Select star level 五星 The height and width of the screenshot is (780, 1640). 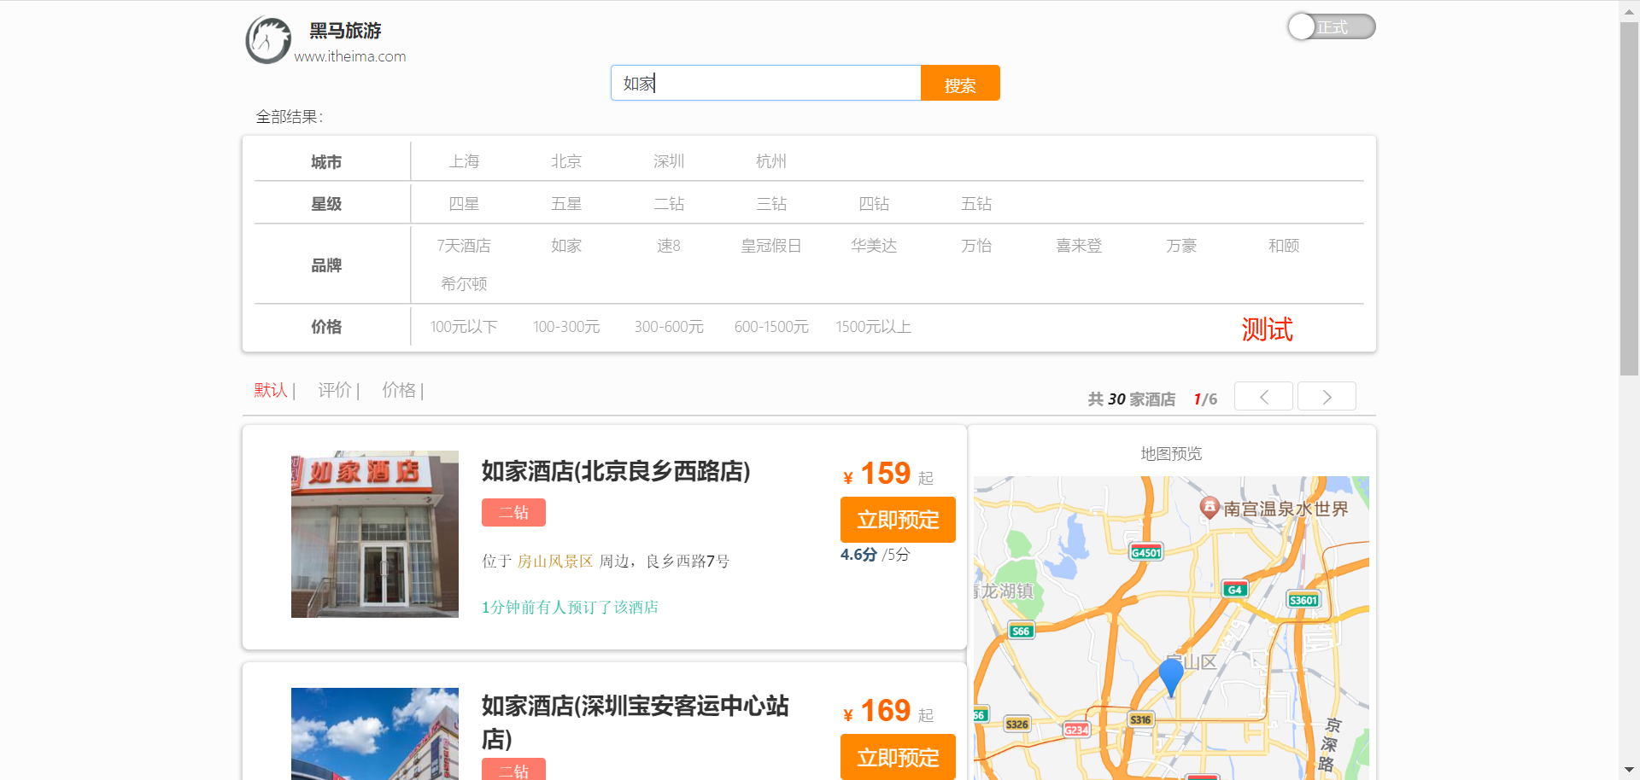[x=566, y=204]
